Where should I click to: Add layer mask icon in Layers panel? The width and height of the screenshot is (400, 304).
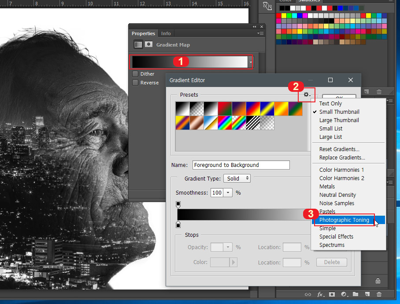(x=332, y=294)
